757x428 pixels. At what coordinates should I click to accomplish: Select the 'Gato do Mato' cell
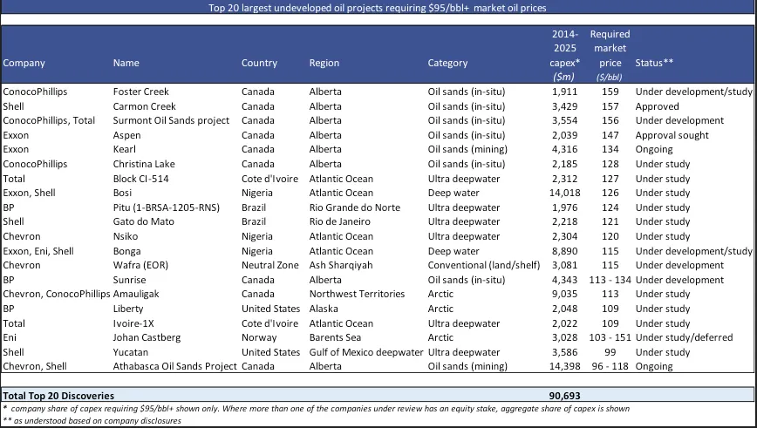pos(143,222)
